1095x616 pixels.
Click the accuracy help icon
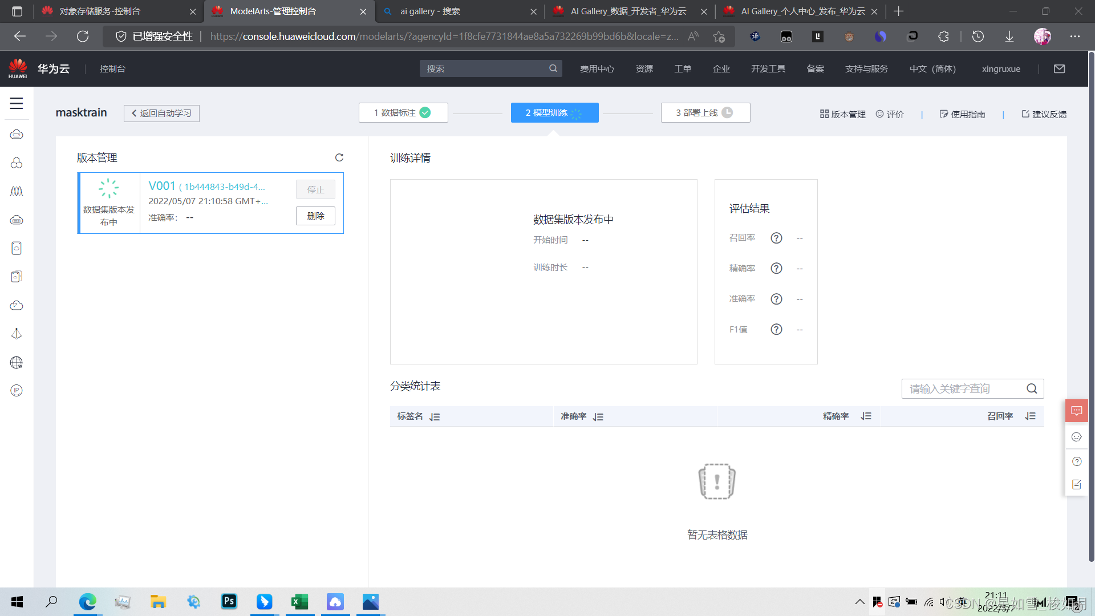click(x=776, y=299)
